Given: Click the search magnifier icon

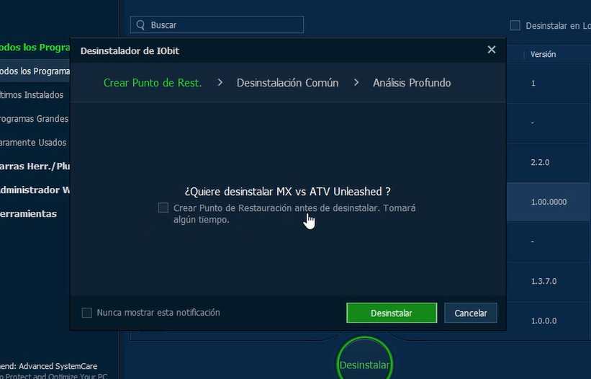Looking at the screenshot, I should 140,25.
